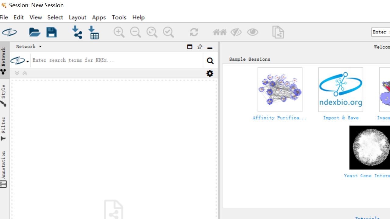390x219 pixels.
Task: Expand all networks with the double chevron
Action: [x=17, y=73]
